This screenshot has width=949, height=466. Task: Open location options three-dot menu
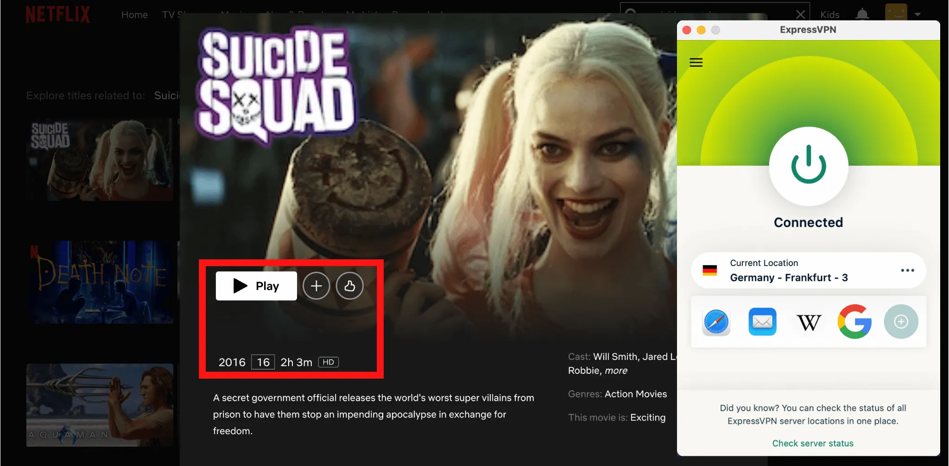(907, 271)
